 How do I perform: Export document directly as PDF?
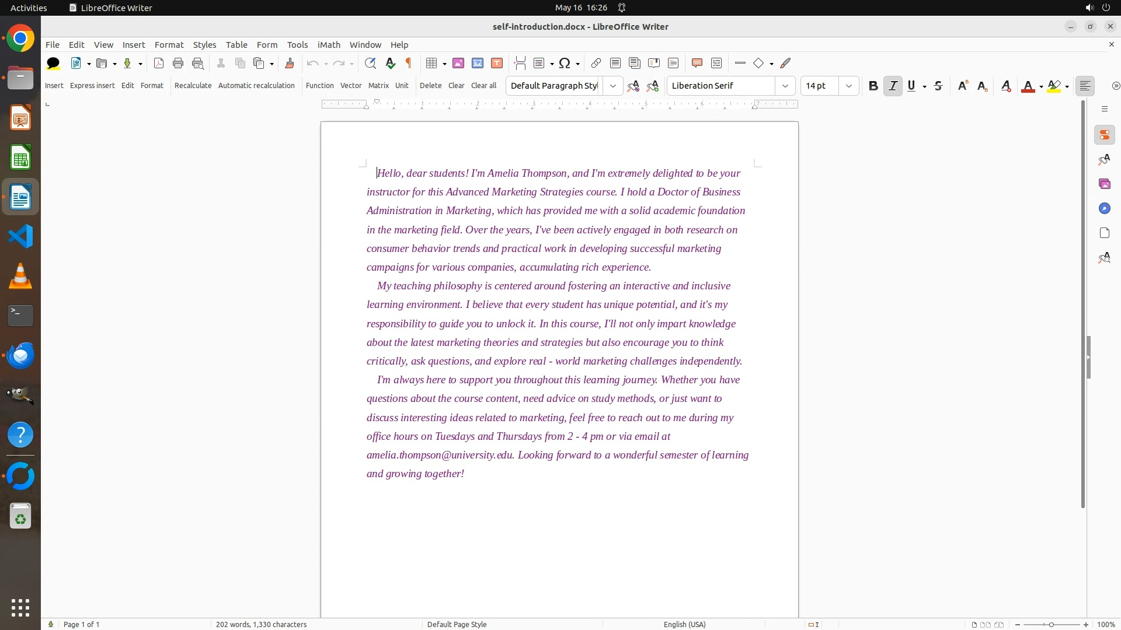(x=158, y=63)
